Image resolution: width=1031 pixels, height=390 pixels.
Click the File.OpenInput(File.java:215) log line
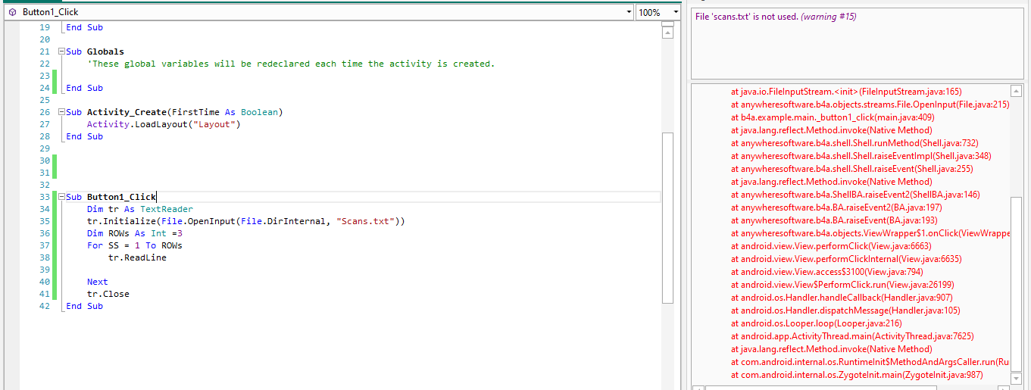coord(870,105)
